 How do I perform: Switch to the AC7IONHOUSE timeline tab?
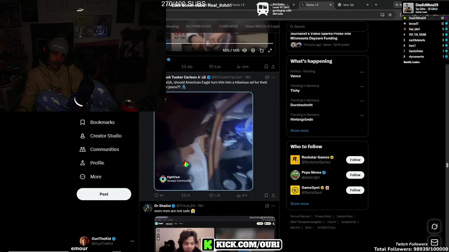click(199, 26)
